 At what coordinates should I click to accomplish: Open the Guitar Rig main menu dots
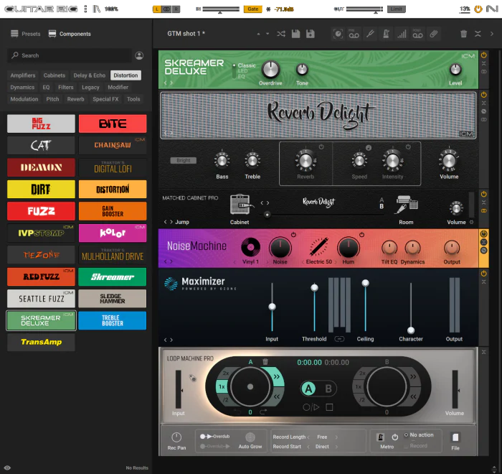coord(85,9)
